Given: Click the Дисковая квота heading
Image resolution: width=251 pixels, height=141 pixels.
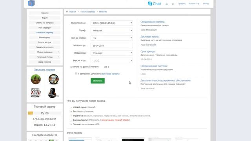Looking at the screenshot, I should click(x=150, y=36).
